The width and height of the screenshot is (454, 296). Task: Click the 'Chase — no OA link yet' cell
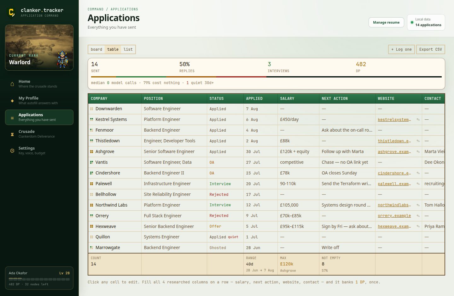click(x=347, y=162)
